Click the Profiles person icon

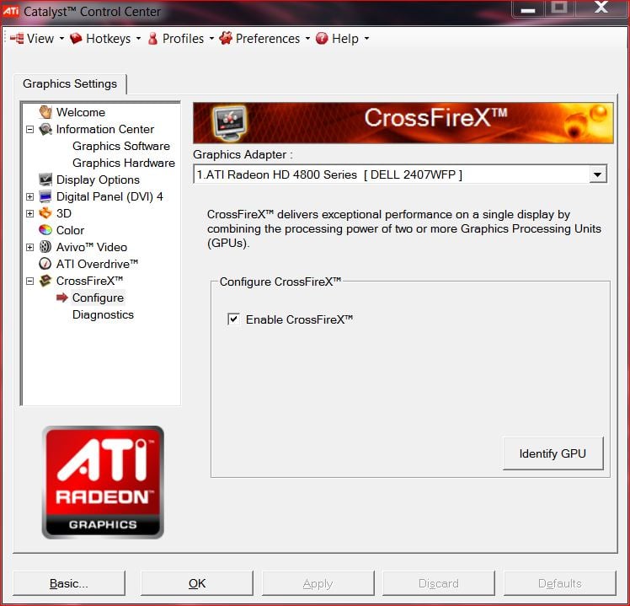coord(152,39)
